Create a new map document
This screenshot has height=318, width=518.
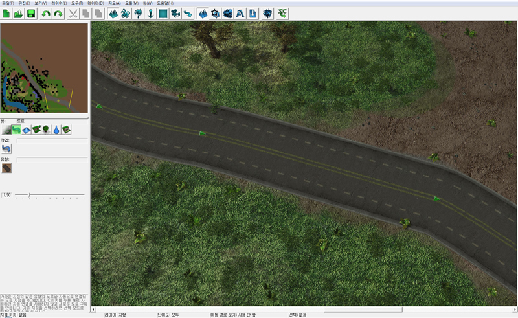(6, 14)
